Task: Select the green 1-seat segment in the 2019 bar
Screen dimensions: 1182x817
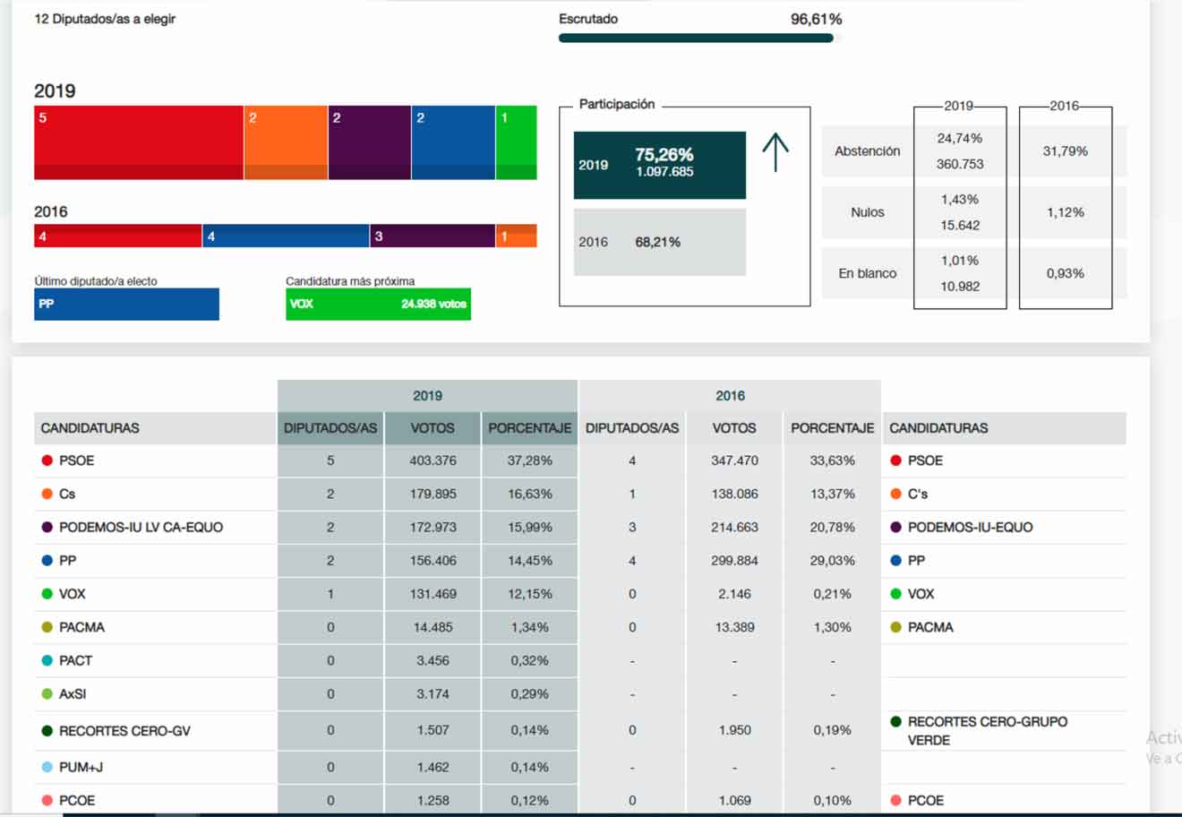Action: click(517, 142)
